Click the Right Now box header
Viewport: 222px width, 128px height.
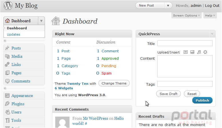tap(92, 34)
